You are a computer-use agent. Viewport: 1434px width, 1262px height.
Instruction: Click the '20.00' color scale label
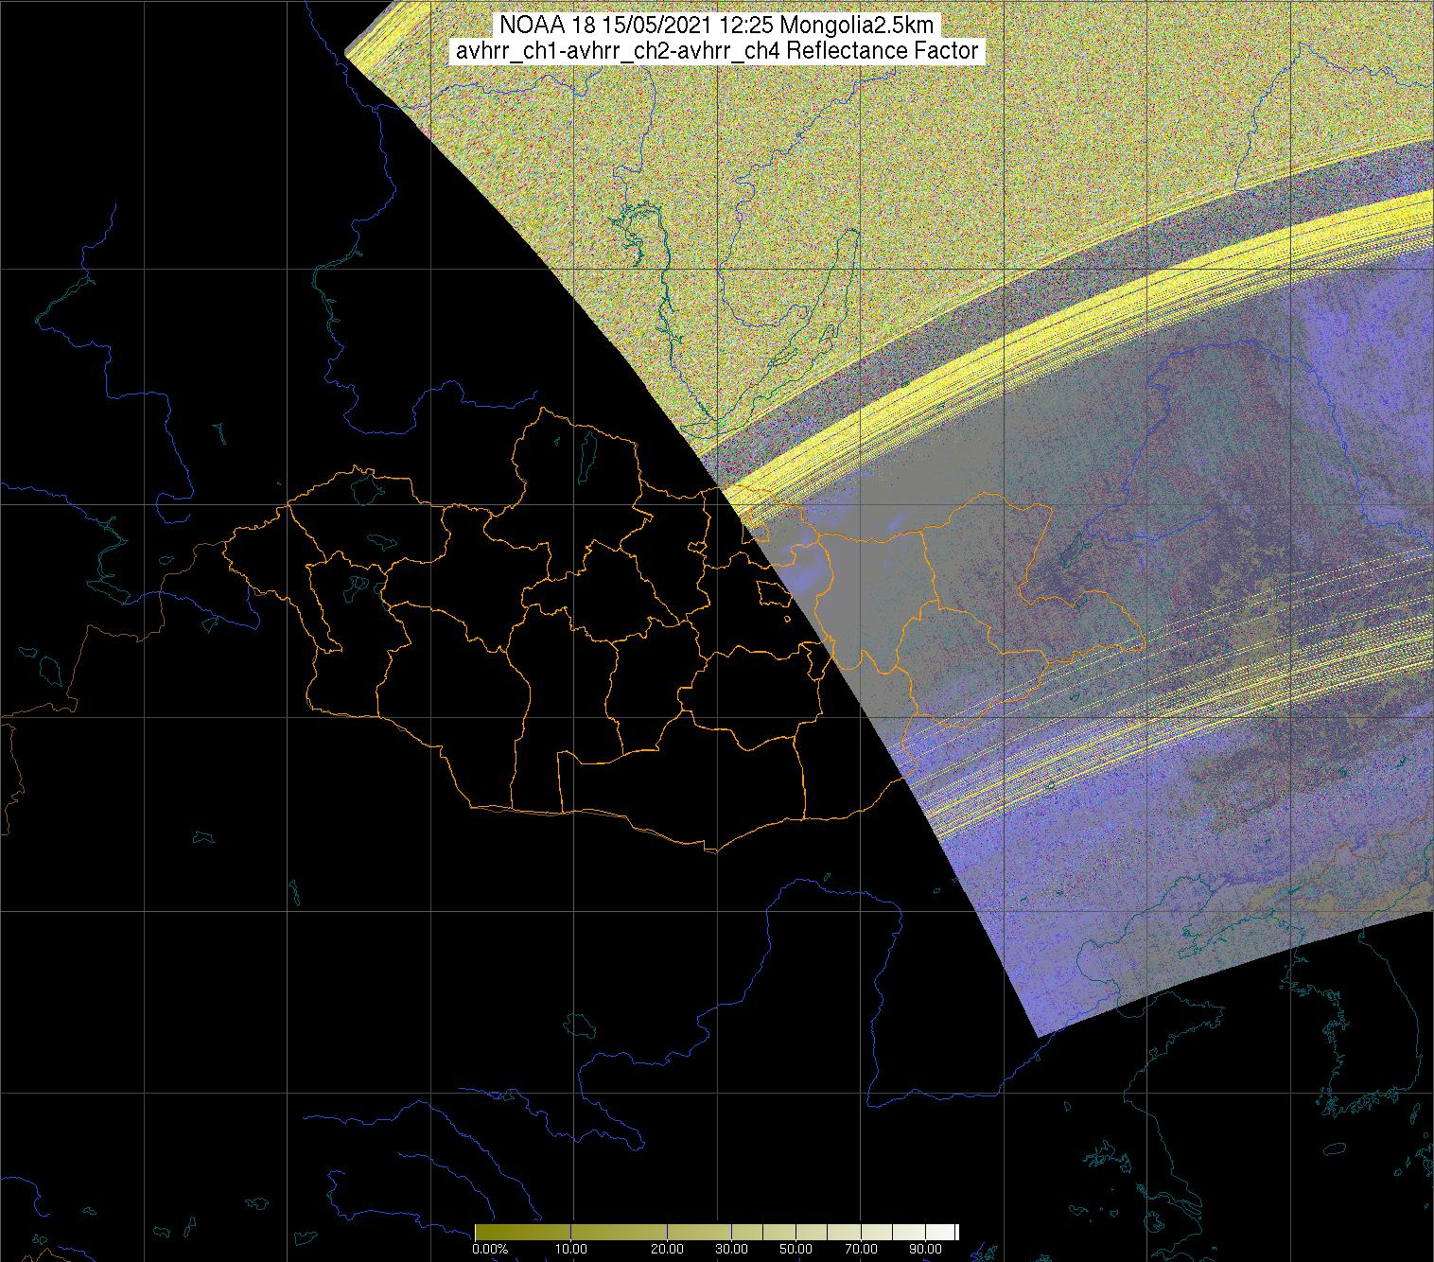click(x=667, y=1249)
